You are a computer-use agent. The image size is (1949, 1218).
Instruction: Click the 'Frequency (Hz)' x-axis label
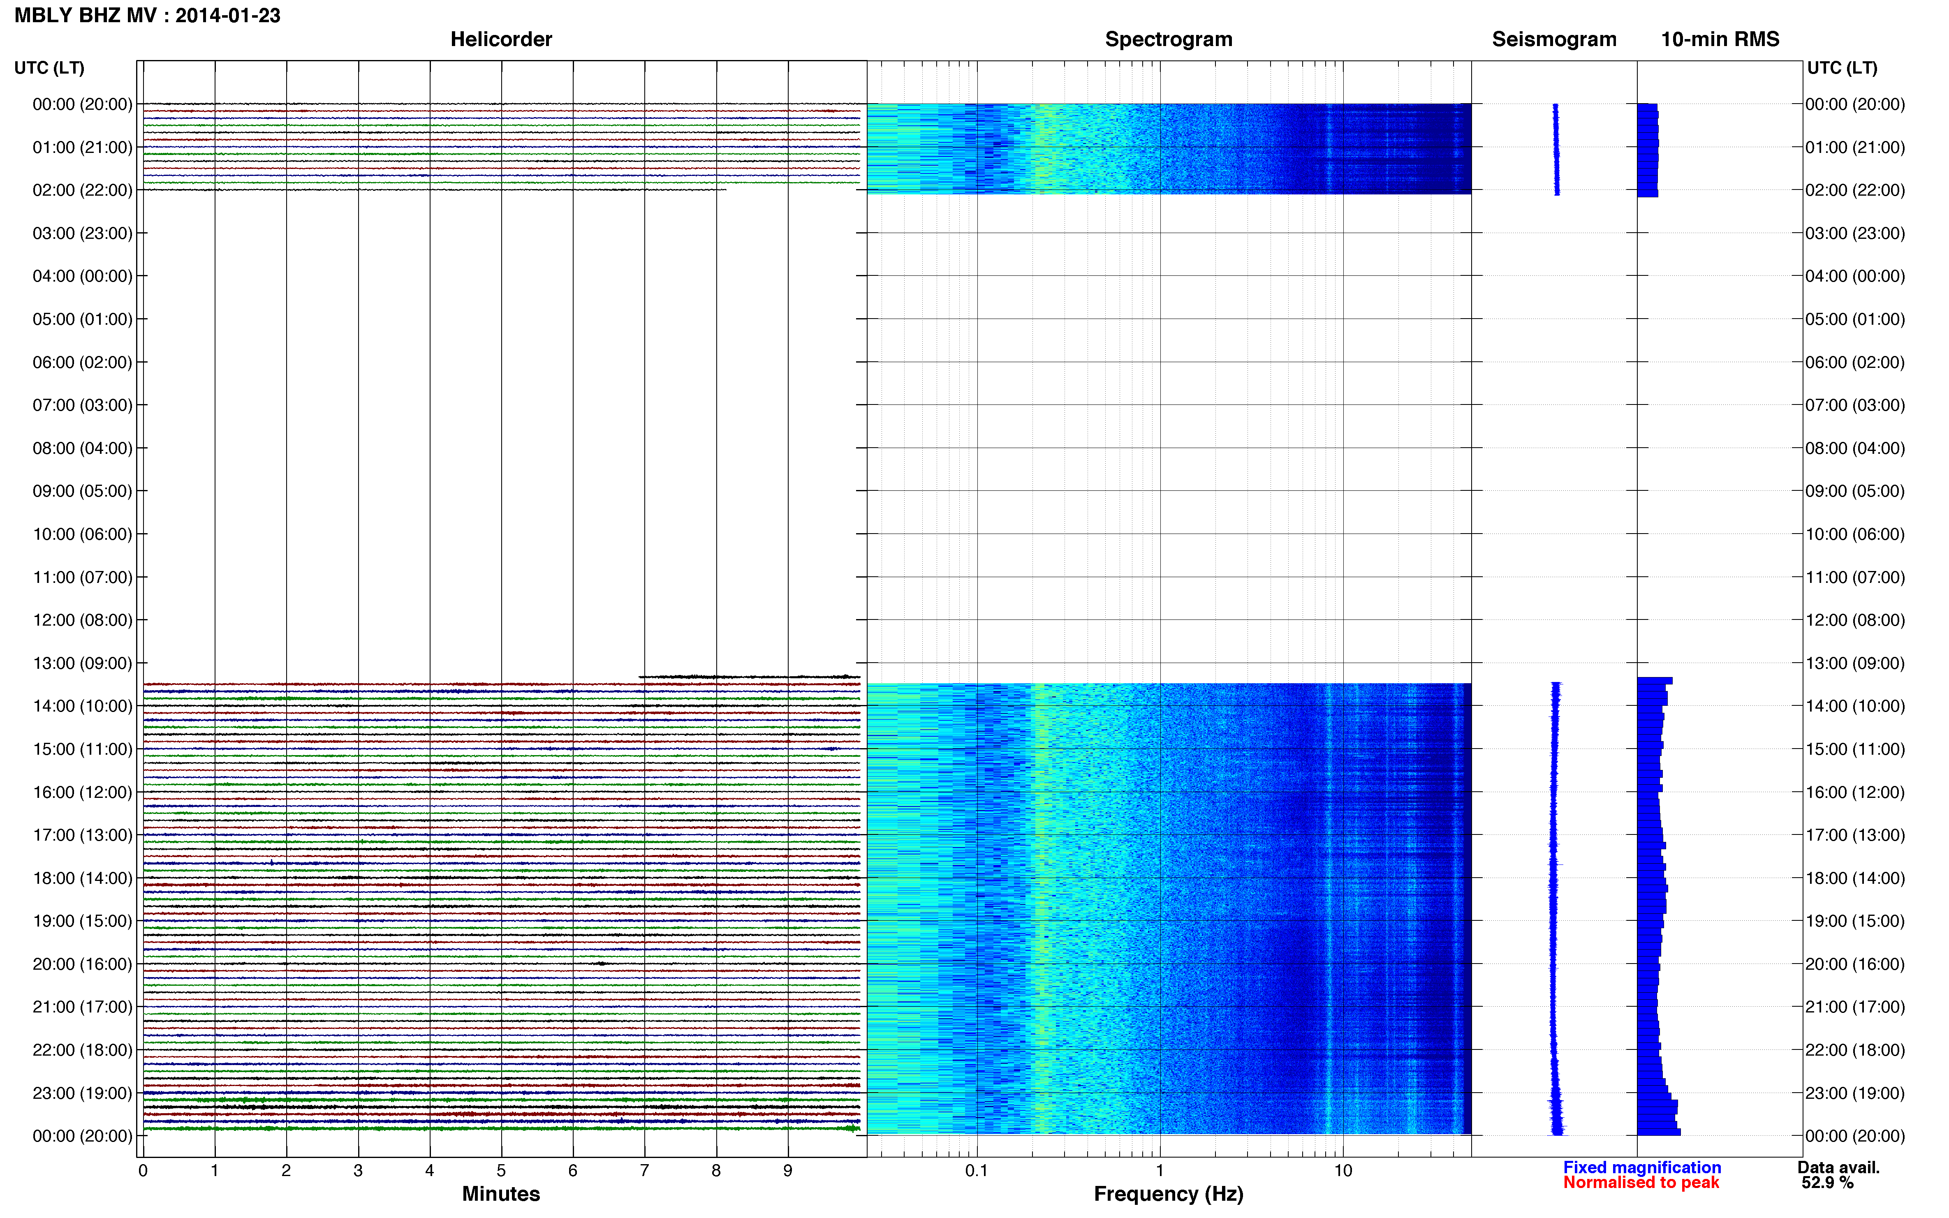pyautogui.click(x=1168, y=1194)
